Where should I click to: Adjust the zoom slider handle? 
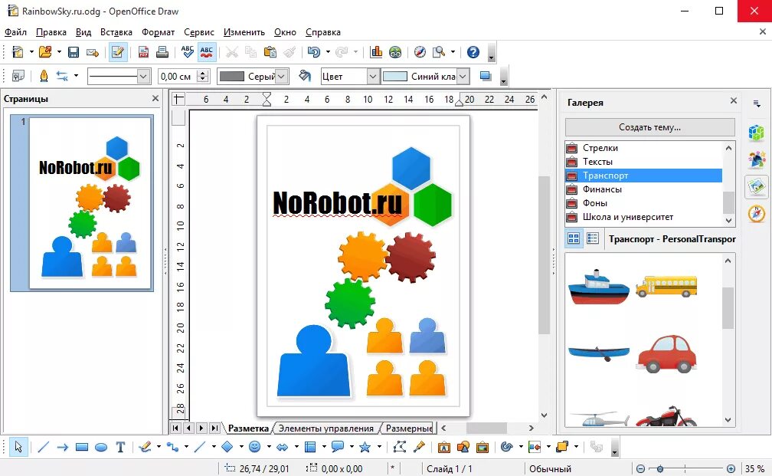click(659, 468)
